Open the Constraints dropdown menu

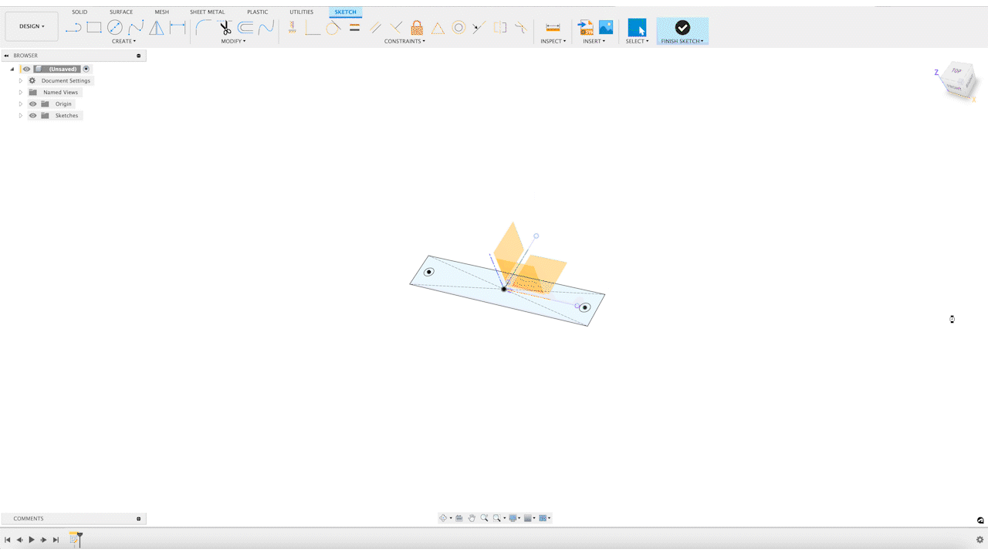(x=404, y=41)
